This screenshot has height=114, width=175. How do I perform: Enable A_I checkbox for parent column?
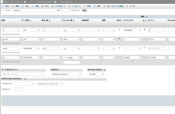(144, 39)
